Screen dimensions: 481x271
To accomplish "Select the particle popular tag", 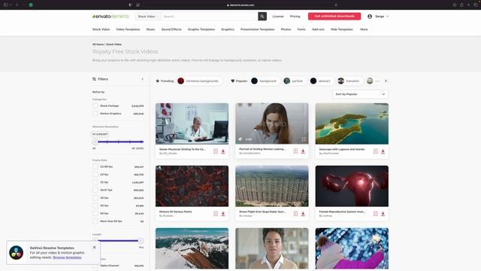I will (x=294, y=81).
